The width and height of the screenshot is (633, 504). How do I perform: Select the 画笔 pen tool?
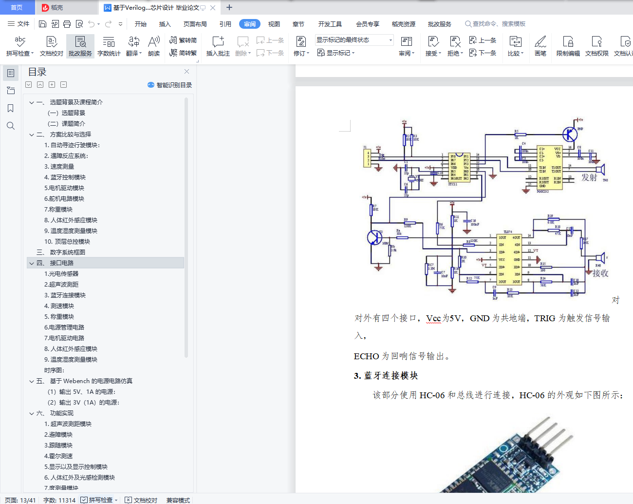(x=540, y=46)
